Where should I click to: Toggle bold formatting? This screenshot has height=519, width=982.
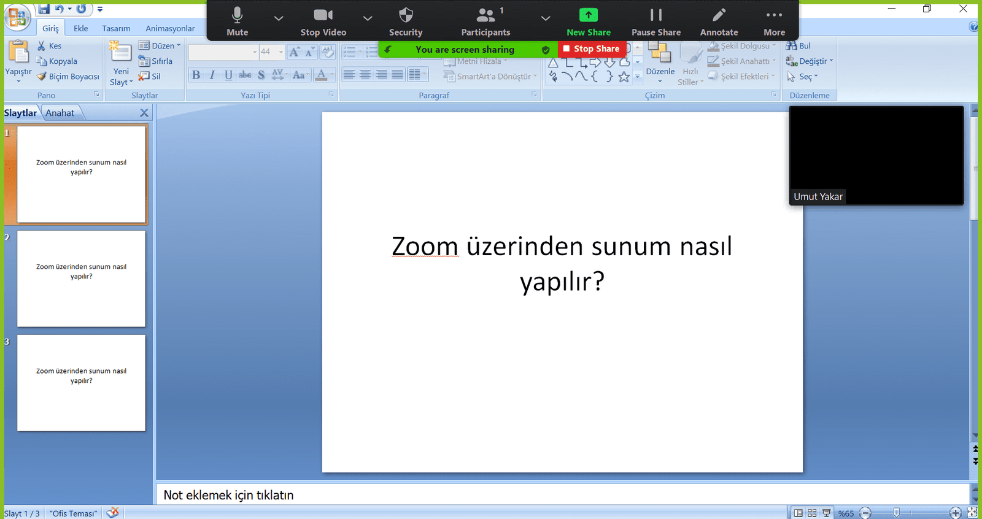(x=196, y=75)
